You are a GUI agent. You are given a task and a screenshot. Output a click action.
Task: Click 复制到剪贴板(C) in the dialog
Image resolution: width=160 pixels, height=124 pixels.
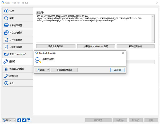pyautogui.click(x=64, y=70)
